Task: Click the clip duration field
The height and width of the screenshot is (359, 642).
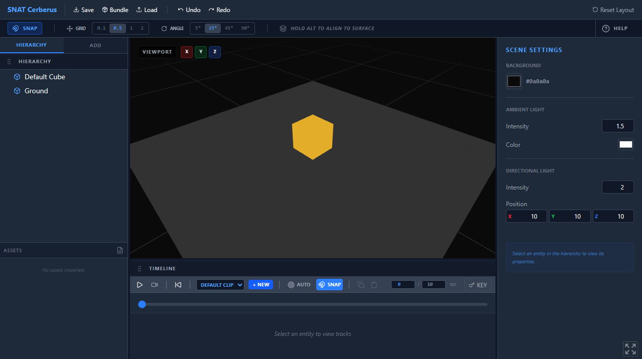Action: point(434,284)
